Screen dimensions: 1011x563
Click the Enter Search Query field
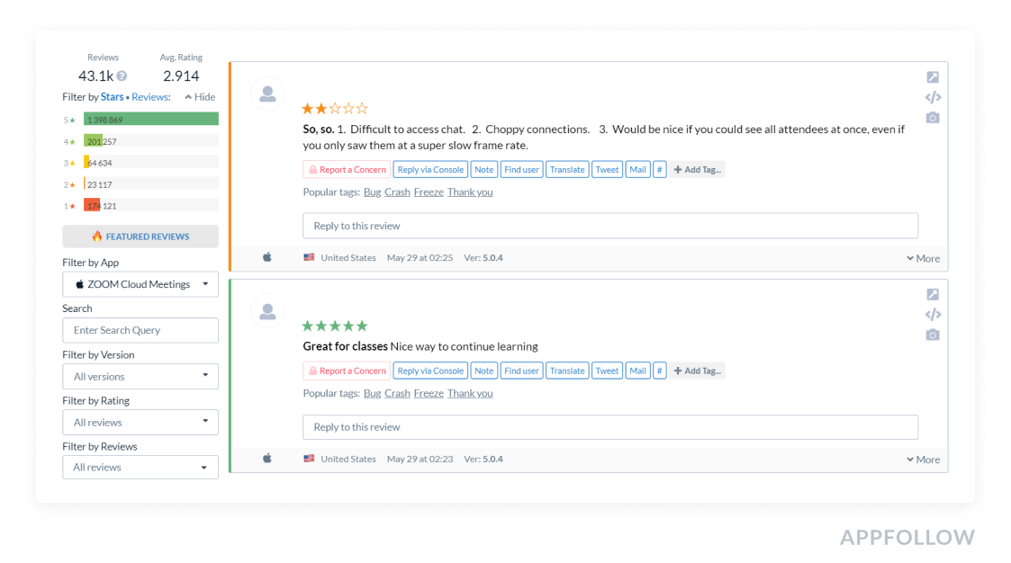tap(140, 330)
